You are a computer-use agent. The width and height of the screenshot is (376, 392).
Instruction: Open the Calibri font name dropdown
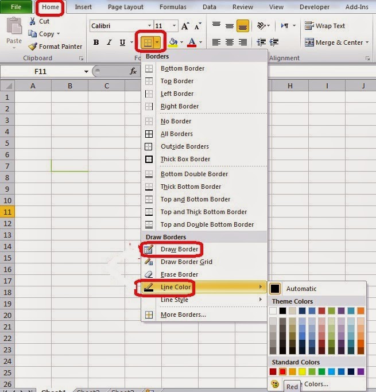point(149,26)
